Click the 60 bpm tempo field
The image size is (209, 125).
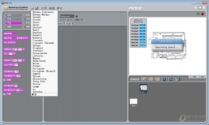(x=18, y=90)
